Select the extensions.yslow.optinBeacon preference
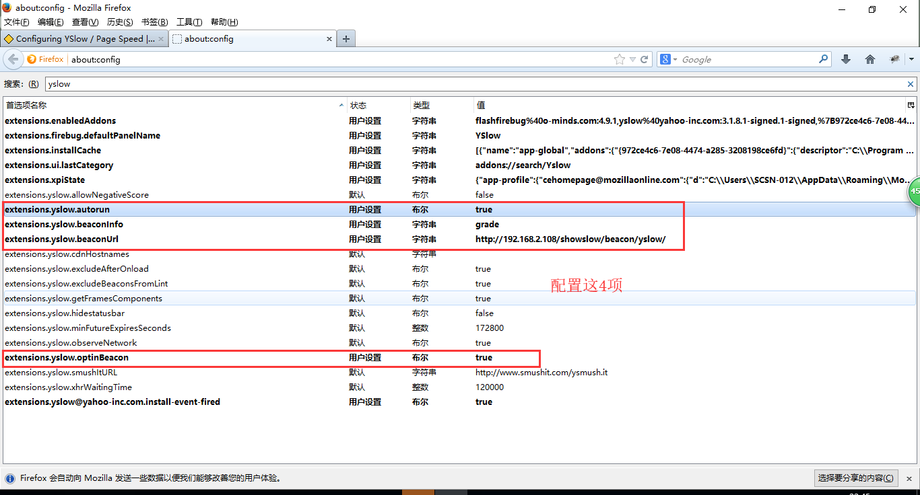The image size is (920, 495). 459,358
